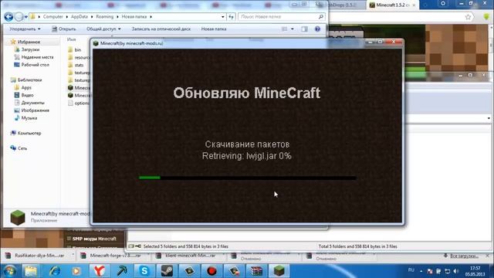Click the SMP моды Minecraft link
This screenshot has height=278, width=494.
click(x=94, y=239)
